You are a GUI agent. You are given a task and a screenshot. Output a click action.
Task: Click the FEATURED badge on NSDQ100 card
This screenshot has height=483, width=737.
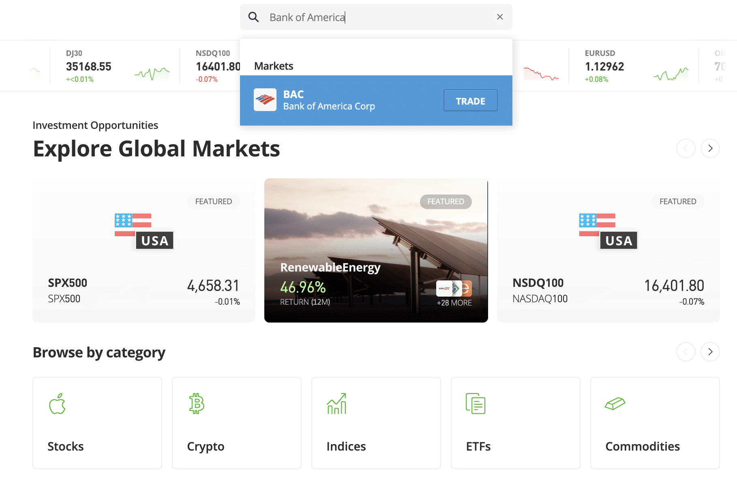(678, 201)
